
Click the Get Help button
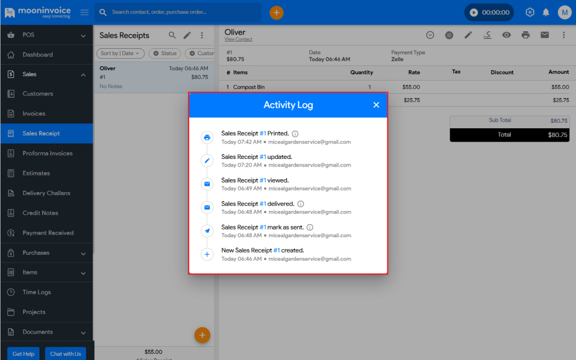click(x=23, y=354)
